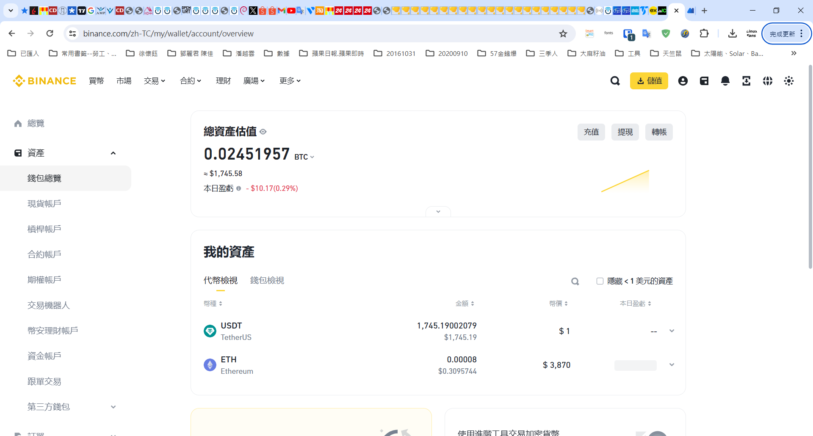
Task: Open the language globe icon
Action: [x=767, y=81]
